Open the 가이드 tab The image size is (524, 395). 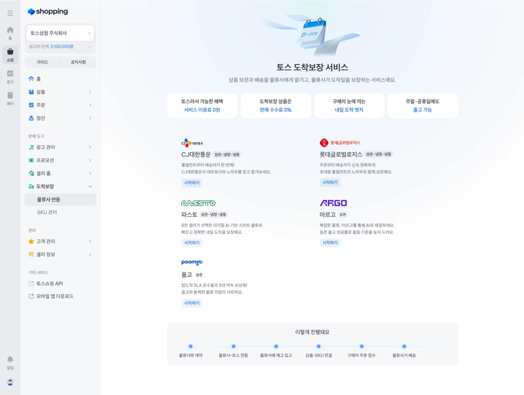pos(42,62)
